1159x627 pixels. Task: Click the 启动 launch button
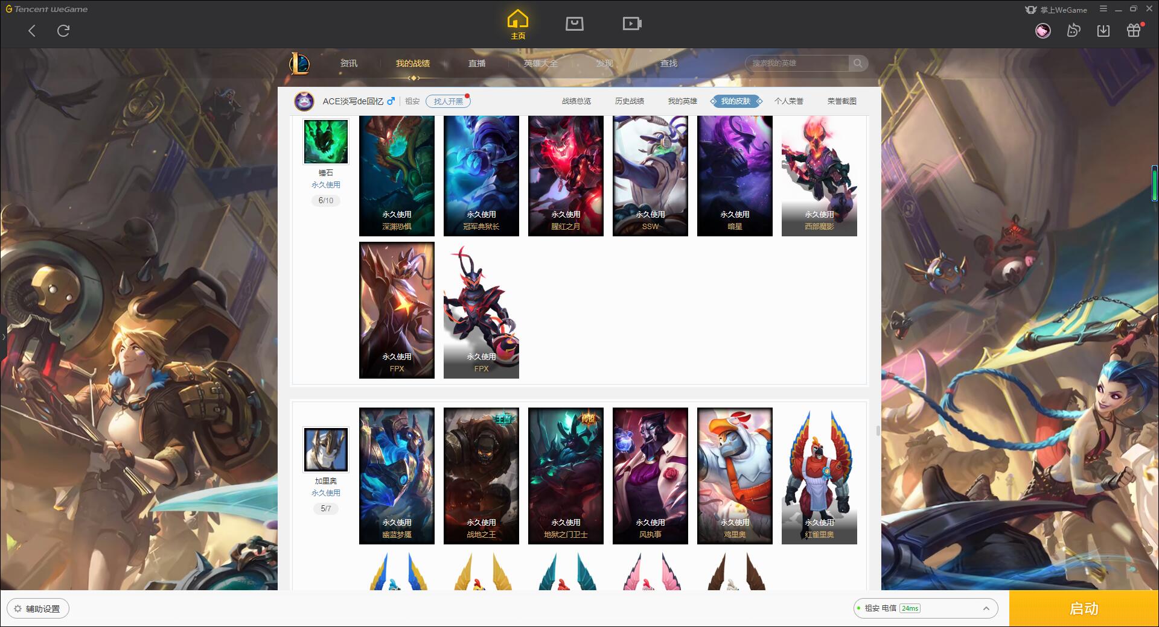(1084, 609)
